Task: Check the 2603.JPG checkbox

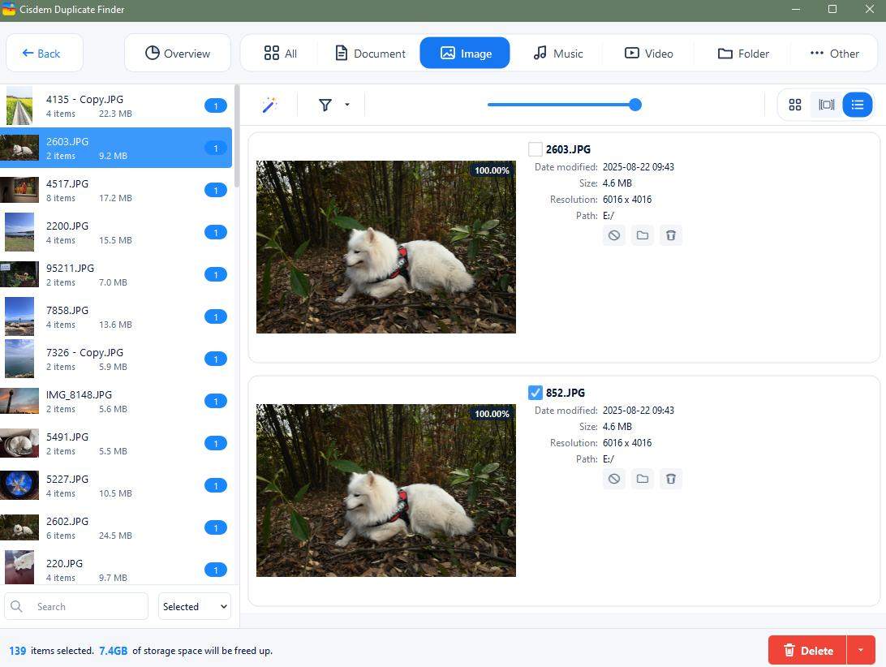Action: tap(535, 149)
